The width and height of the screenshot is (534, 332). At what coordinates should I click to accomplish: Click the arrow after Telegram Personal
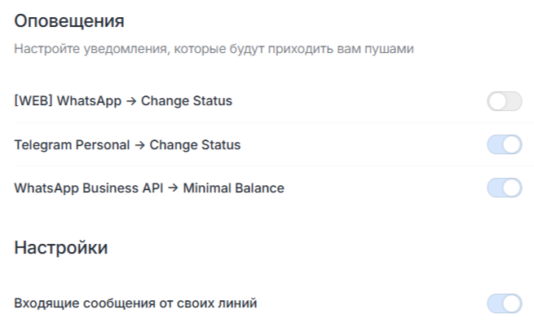(x=140, y=145)
